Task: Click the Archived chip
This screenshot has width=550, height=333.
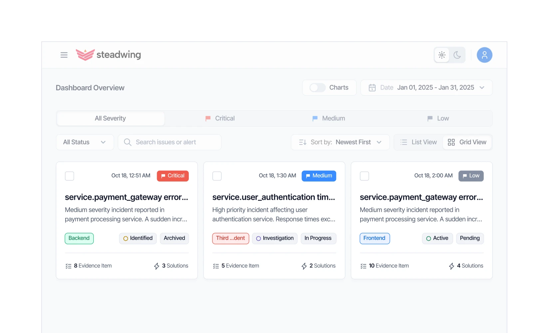Action: 174,238
